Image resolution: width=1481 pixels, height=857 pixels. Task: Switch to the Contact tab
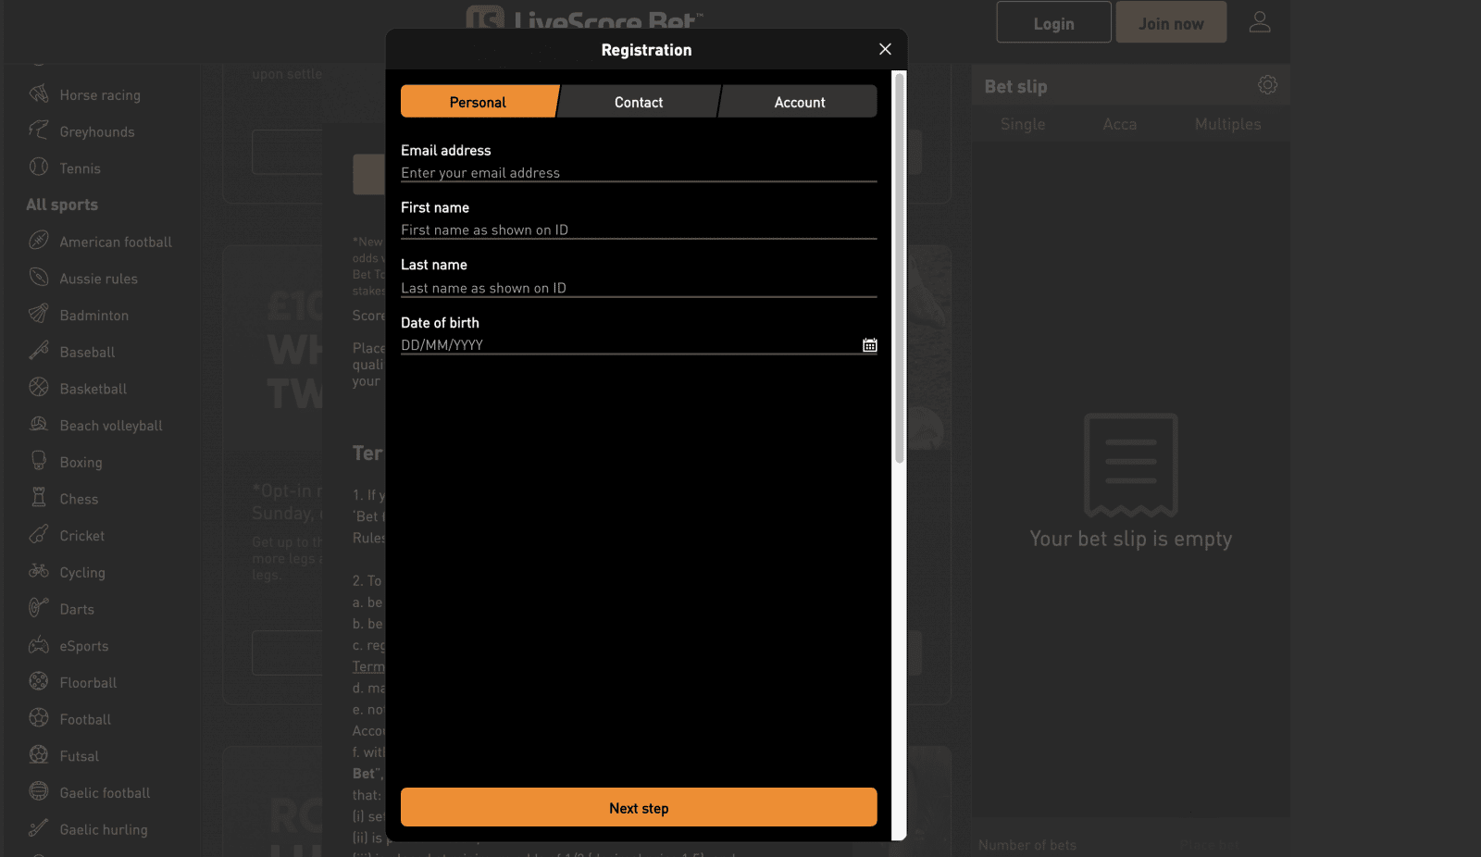tap(639, 102)
